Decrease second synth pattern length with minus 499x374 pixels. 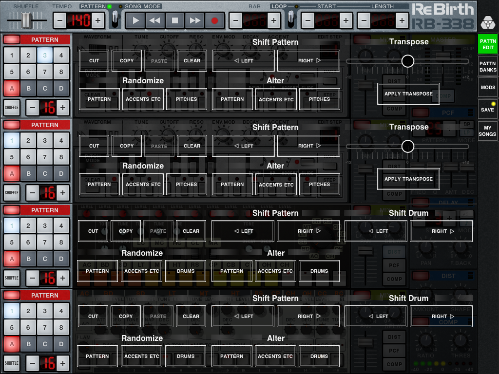pos(33,193)
